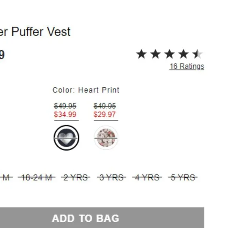Click the half-filled fifth rating star
Screen dimensions: 228x228
click(197, 54)
